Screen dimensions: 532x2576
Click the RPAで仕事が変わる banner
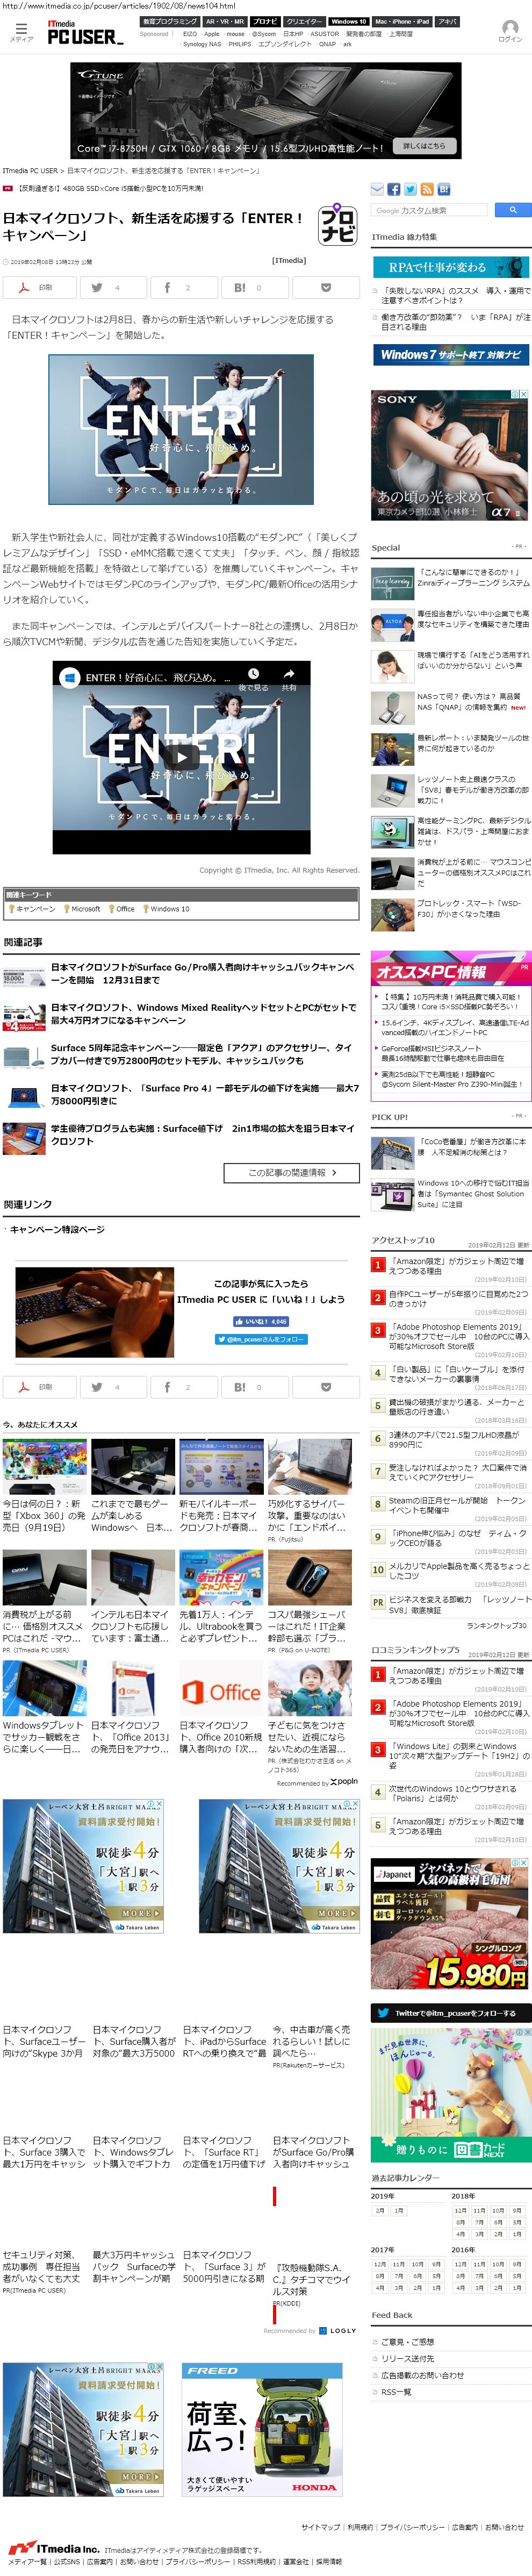[451, 267]
